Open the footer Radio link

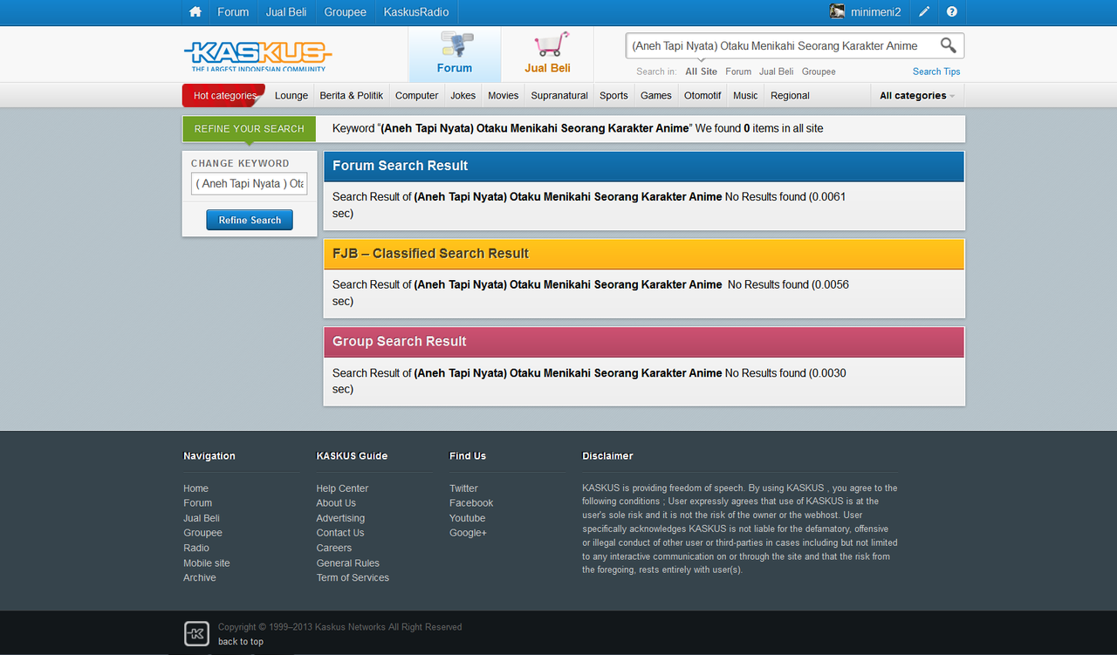point(196,548)
